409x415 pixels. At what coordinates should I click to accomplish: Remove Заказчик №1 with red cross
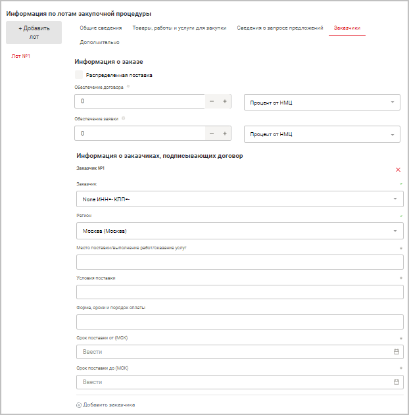pos(398,170)
